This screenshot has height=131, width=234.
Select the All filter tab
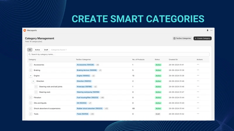[30, 50]
